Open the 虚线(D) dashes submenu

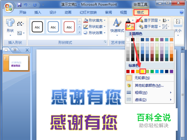click(150, 100)
